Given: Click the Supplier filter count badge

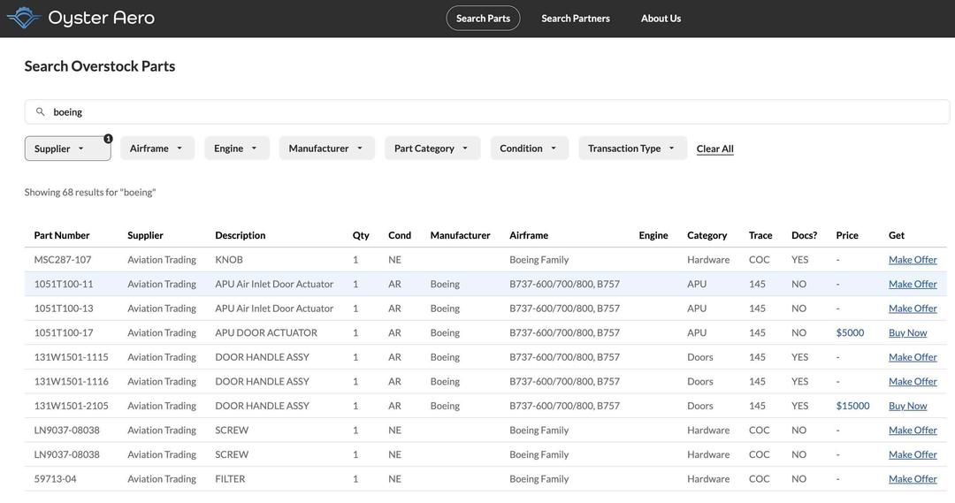Looking at the screenshot, I should tap(108, 139).
